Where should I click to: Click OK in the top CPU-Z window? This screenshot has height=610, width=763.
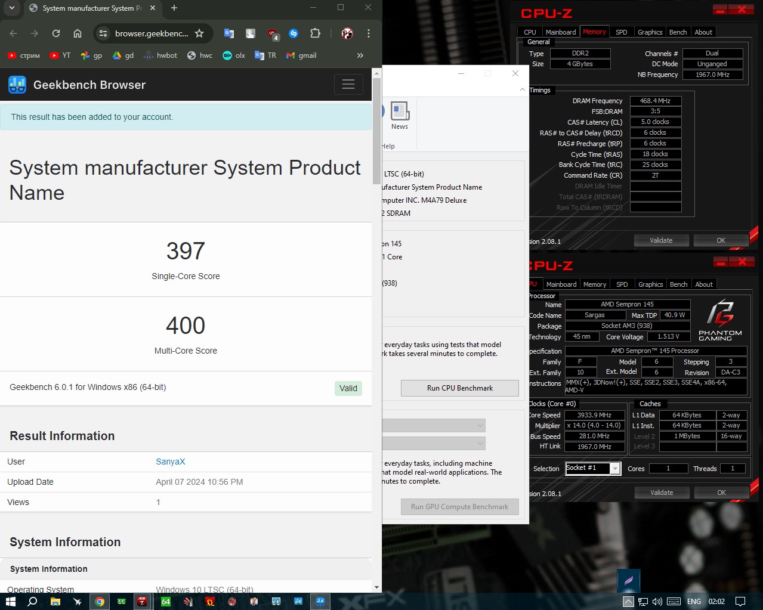pos(721,240)
